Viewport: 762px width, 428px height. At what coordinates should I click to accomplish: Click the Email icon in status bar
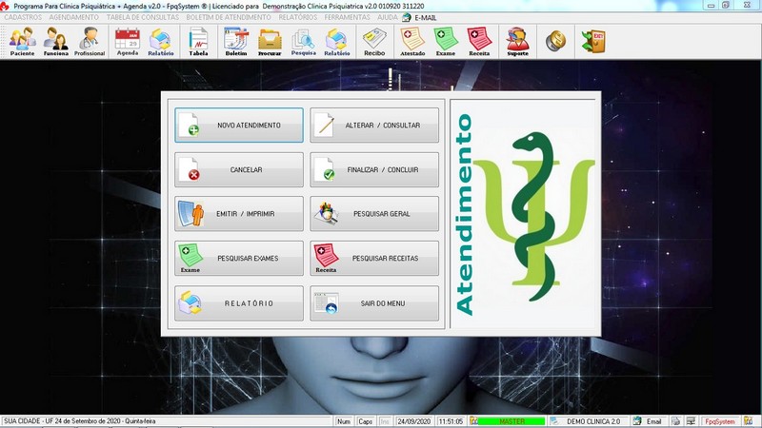pyautogui.click(x=637, y=421)
